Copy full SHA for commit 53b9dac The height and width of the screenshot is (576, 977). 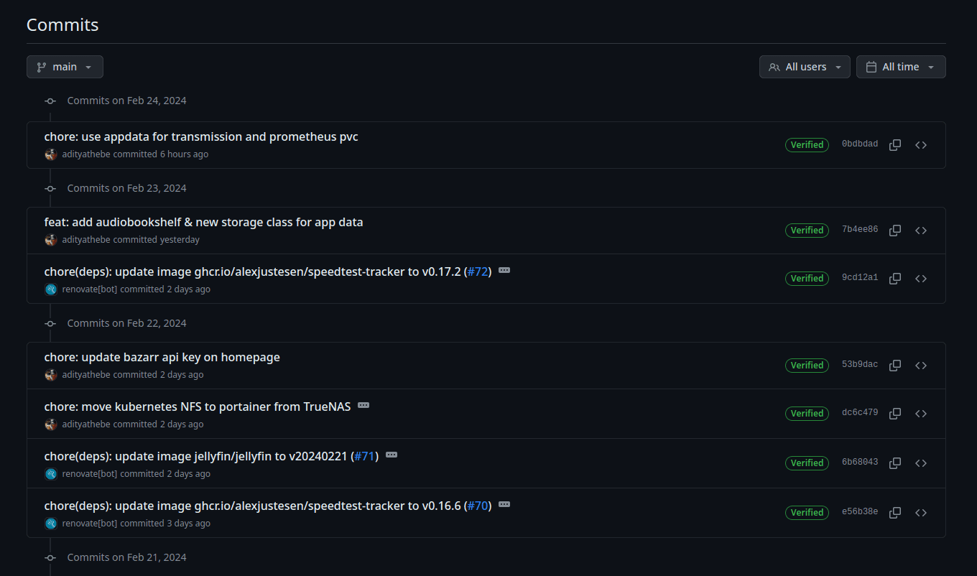[x=895, y=366]
